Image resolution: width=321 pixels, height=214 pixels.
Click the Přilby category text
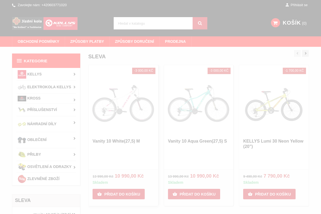[34, 154]
